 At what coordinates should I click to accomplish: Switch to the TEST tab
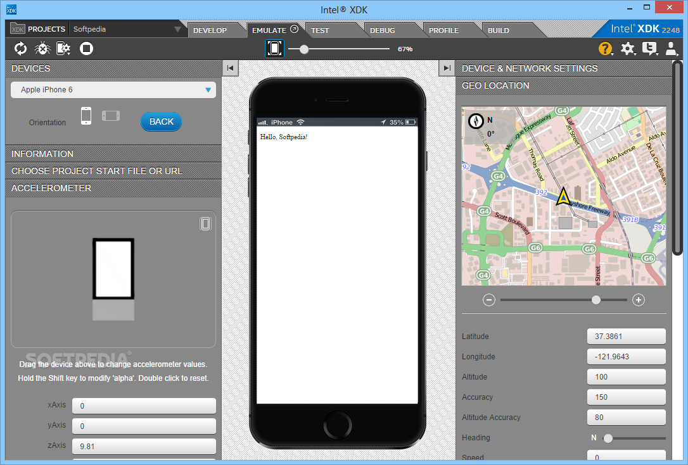coord(320,30)
